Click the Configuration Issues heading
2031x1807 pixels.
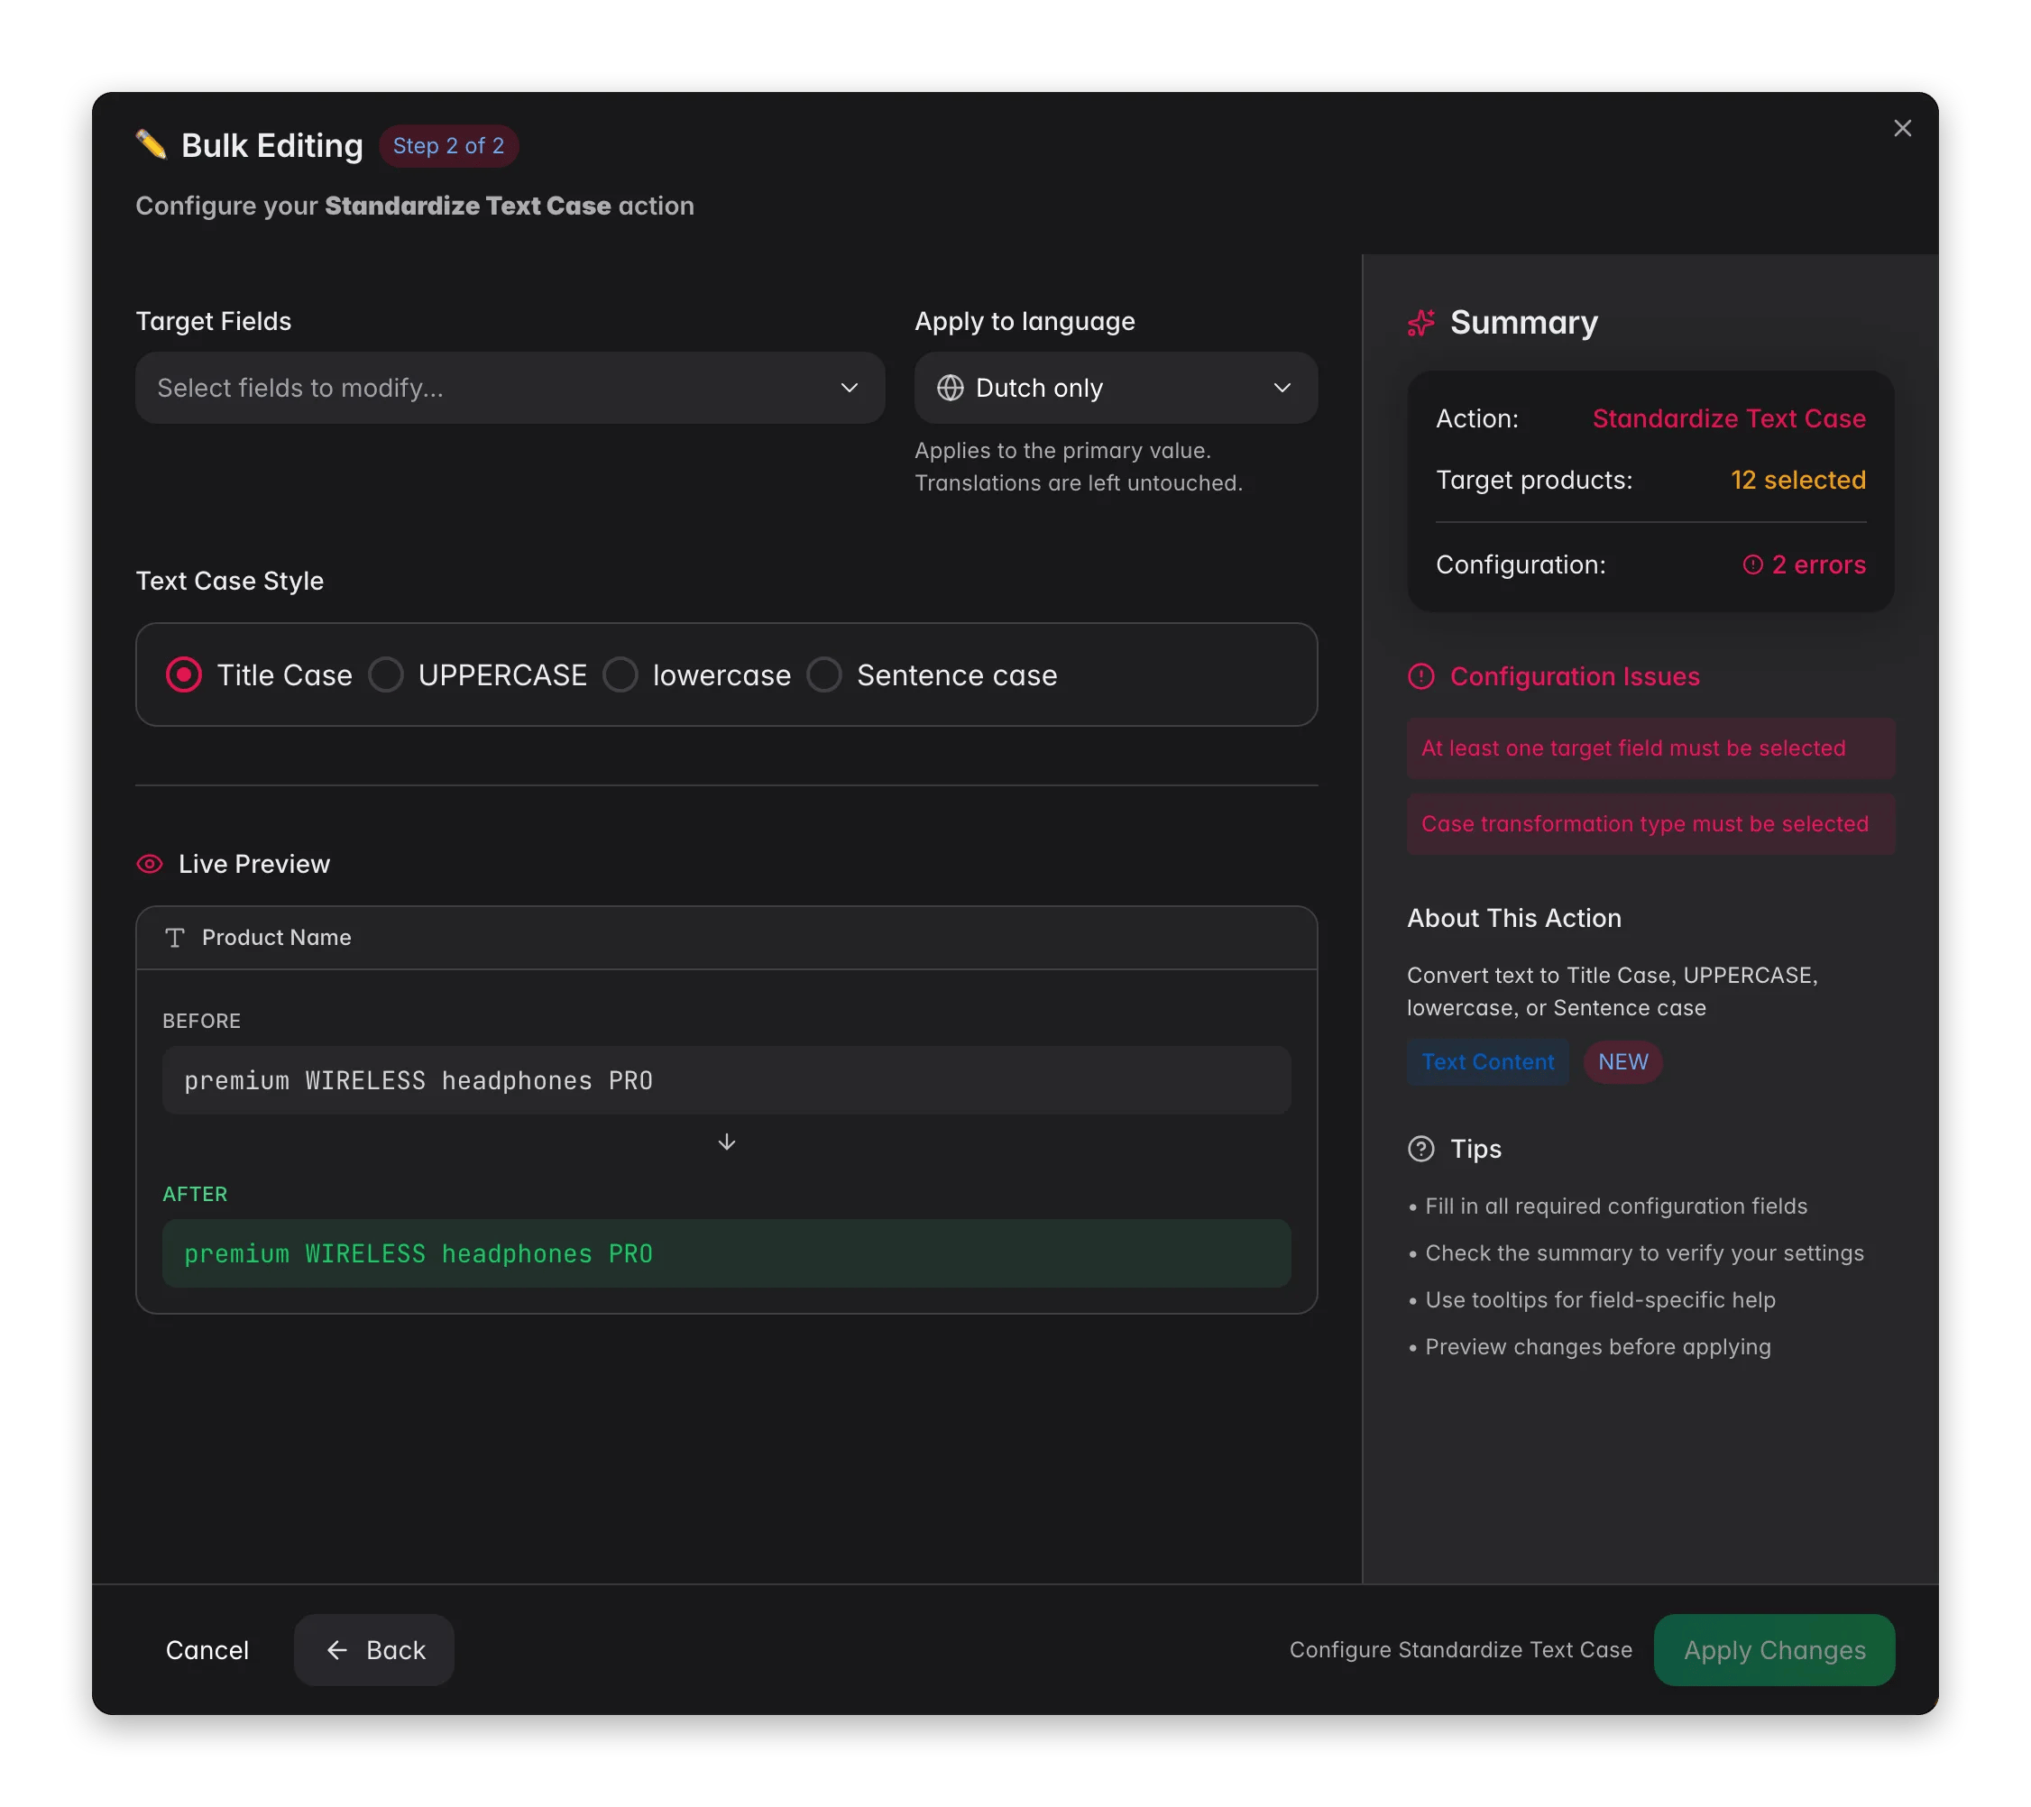tap(1575, 676)
